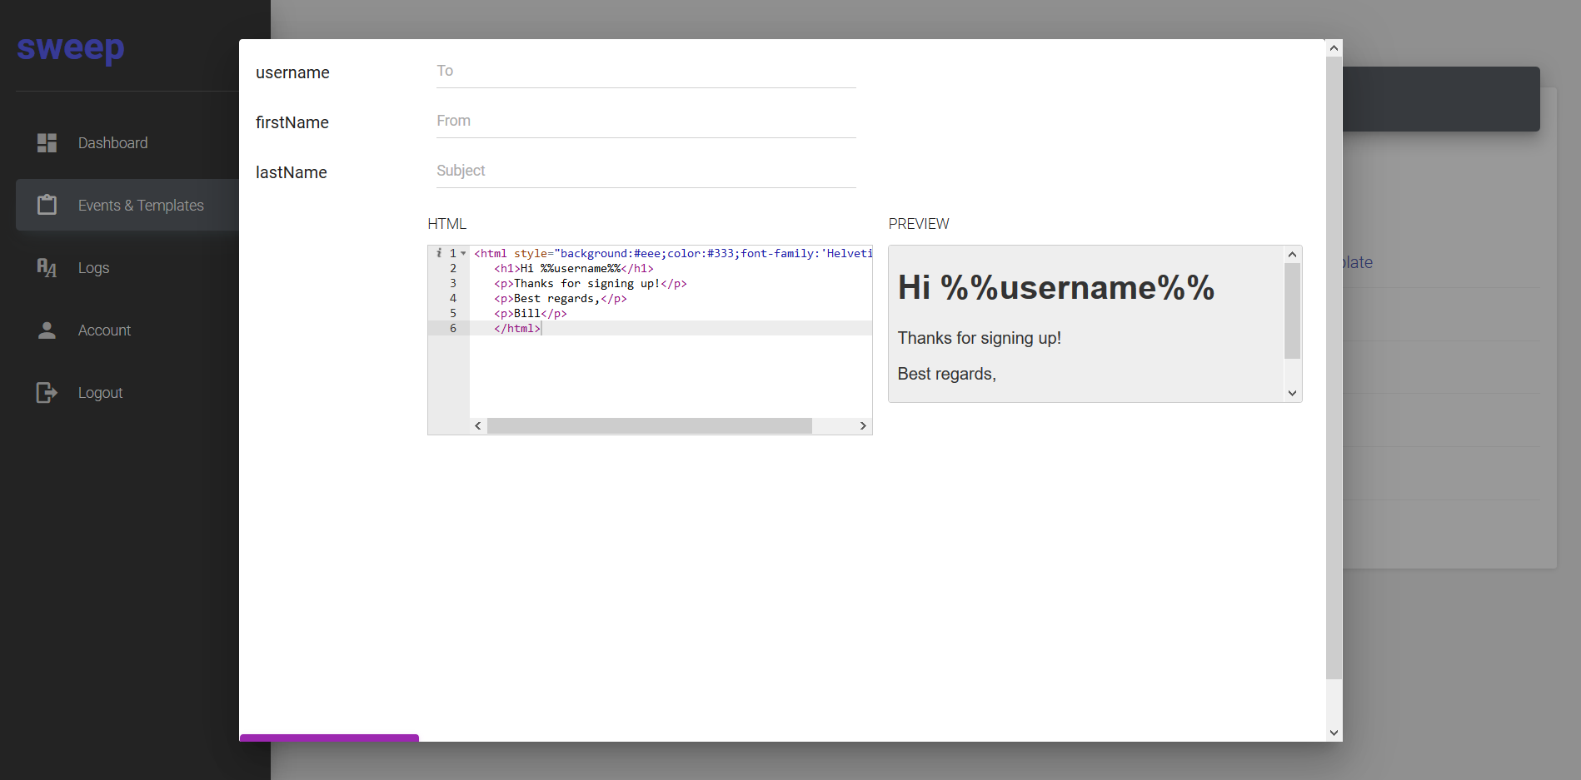Screen dimensions: 1581x780
Task: Click the Events & Templates clipboard icon
Action: [47, 205]
